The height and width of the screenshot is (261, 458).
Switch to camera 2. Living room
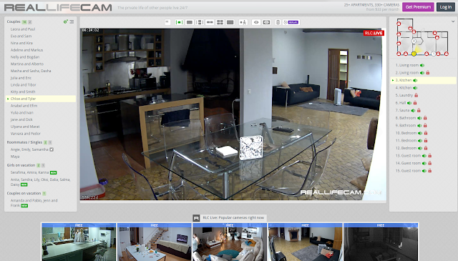coord(407,73)
